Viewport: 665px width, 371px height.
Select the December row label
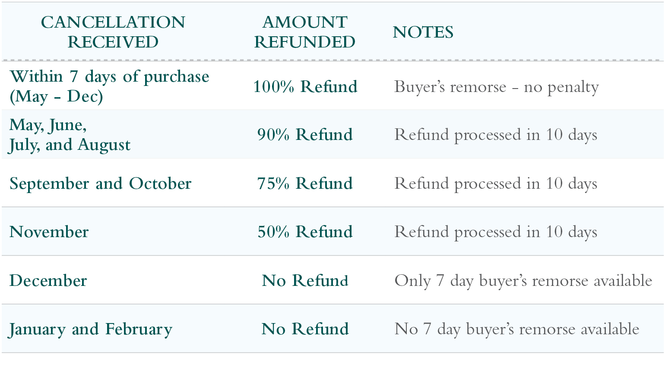(x=48, y=281)
